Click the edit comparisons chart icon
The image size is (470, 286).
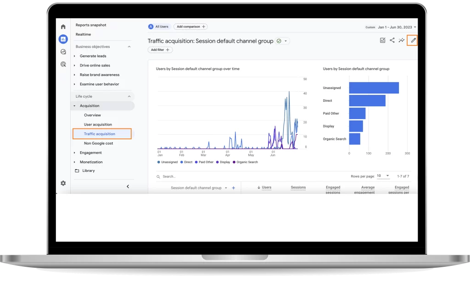(382, 40)
